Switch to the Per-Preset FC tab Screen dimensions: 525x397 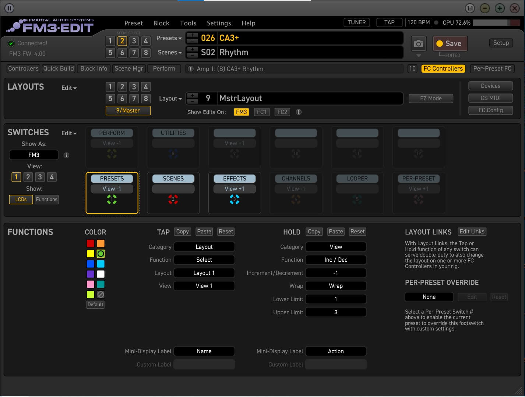pyautogui.click(x=492, y=69)
